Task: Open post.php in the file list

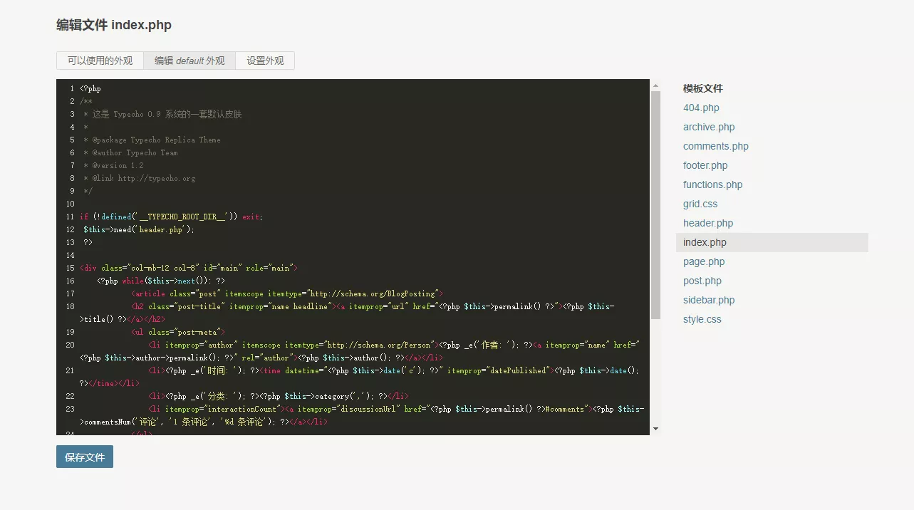Action: [702, 281]
